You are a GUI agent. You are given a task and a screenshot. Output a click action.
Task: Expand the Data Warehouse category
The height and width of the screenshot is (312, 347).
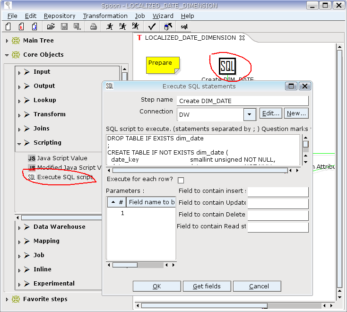(x=19, y=228)
